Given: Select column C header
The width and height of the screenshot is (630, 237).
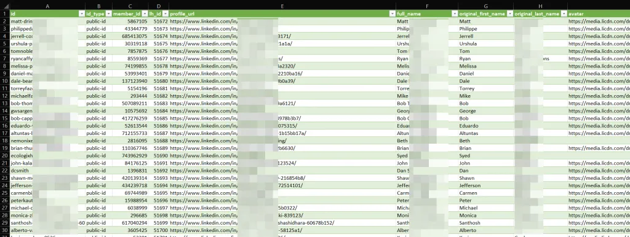Looking at the screenshot, I should tap(130, 6).
